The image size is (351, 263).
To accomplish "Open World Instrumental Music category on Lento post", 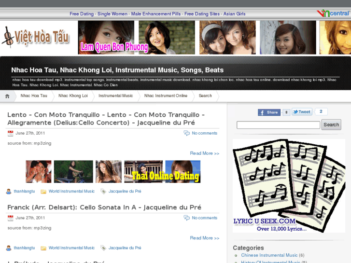I will 71,192.
